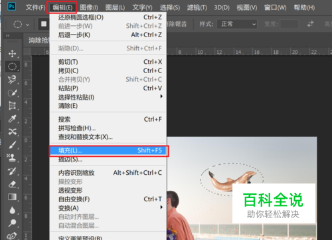Expand the toolbox double-arrow
332x240 pixels.
tap(8, 35)
